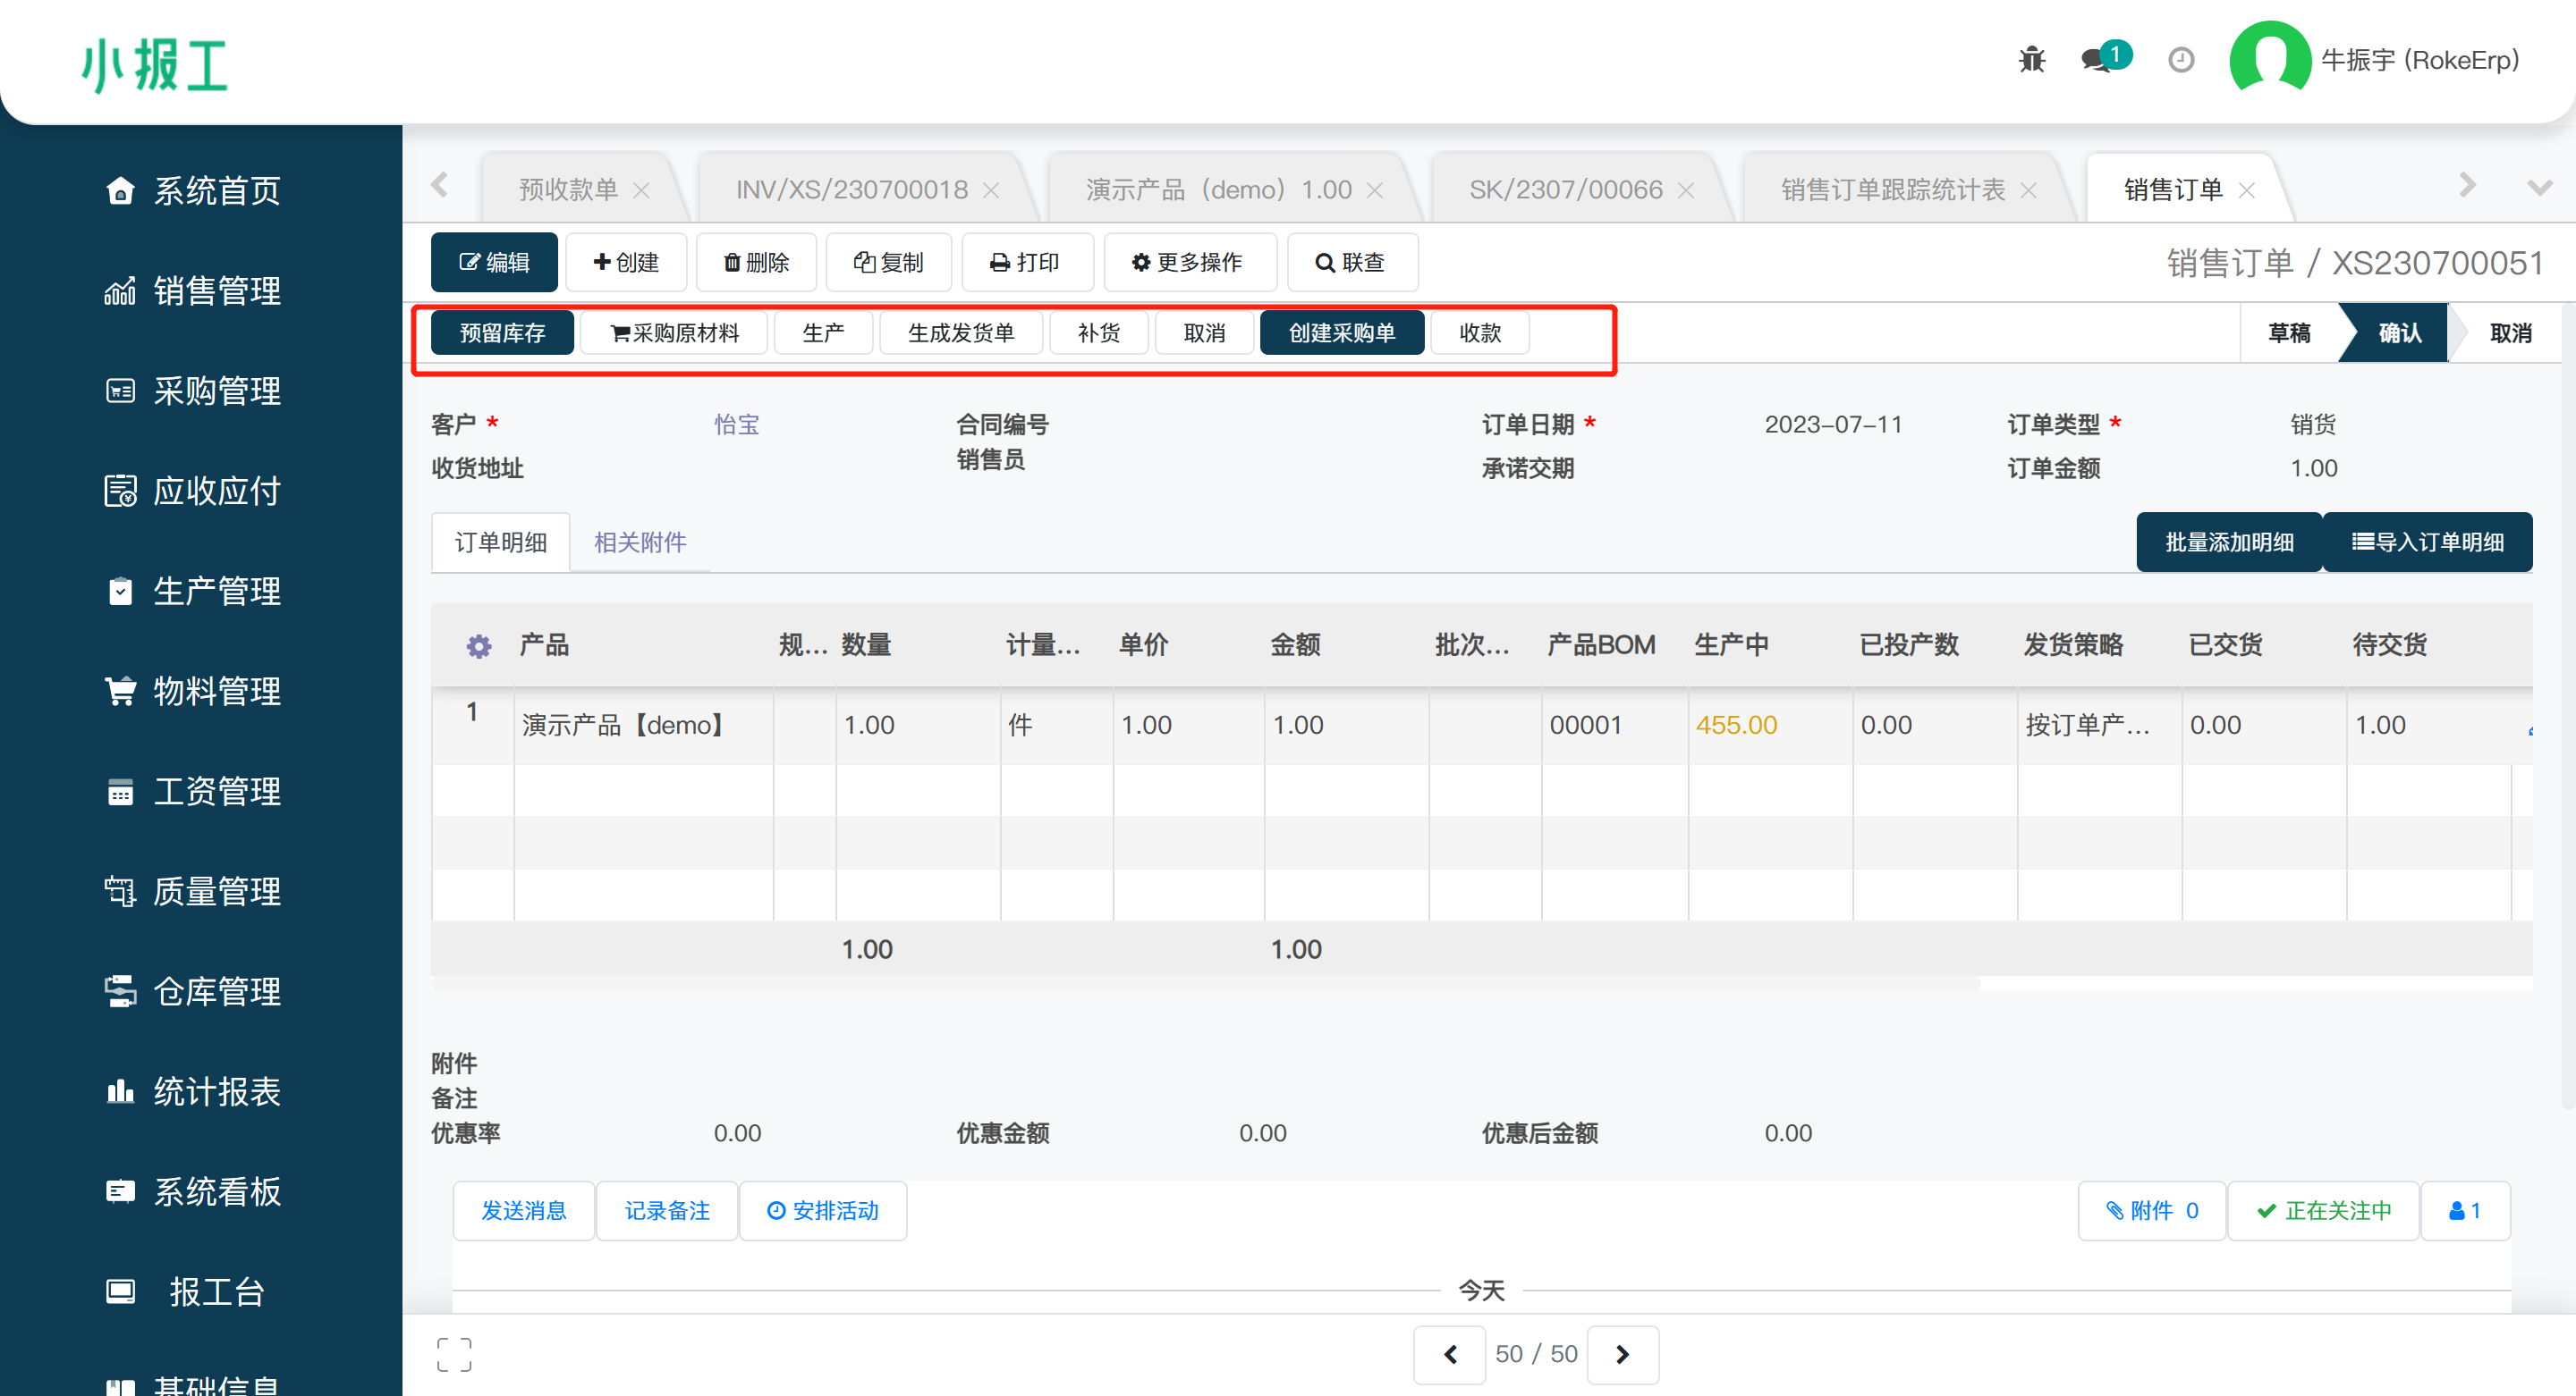Image resolution: width=2576 pixels, height=1396 pixels.
Task: Close the 预收款单 tab
Action: pyautogui.click(x=642, y=189)
